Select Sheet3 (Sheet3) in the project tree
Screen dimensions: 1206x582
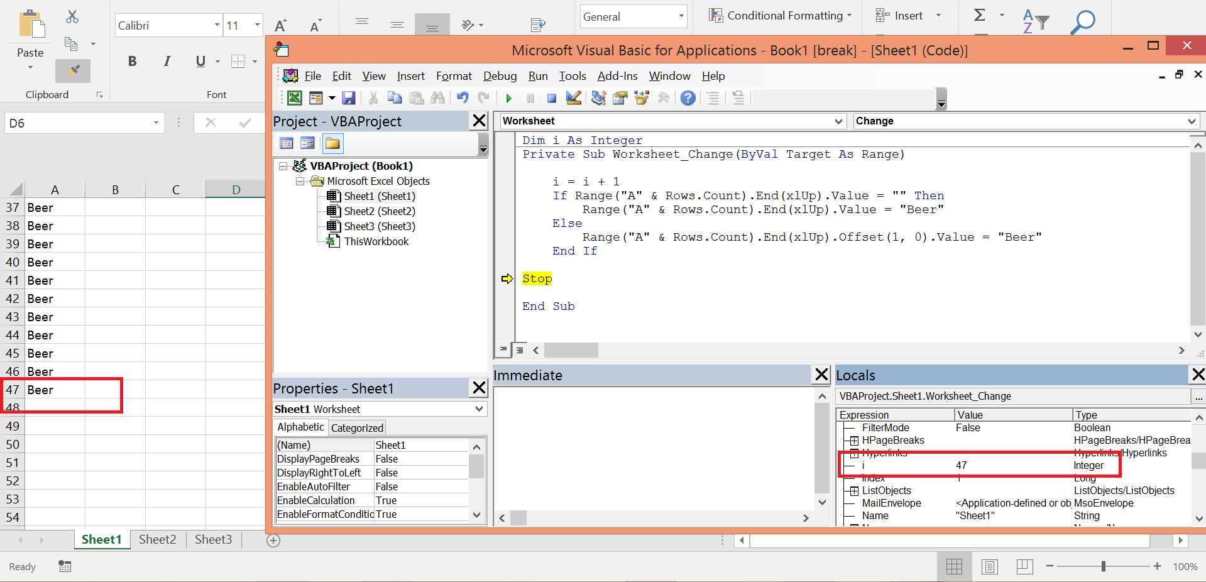pos(380,226)
